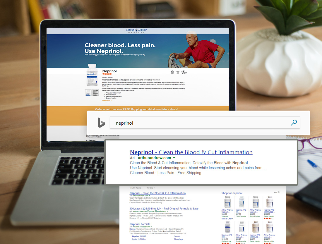
Task: Open the Shop Ebates $54.99 product bottle image
Action: click(x=256, y=202)
